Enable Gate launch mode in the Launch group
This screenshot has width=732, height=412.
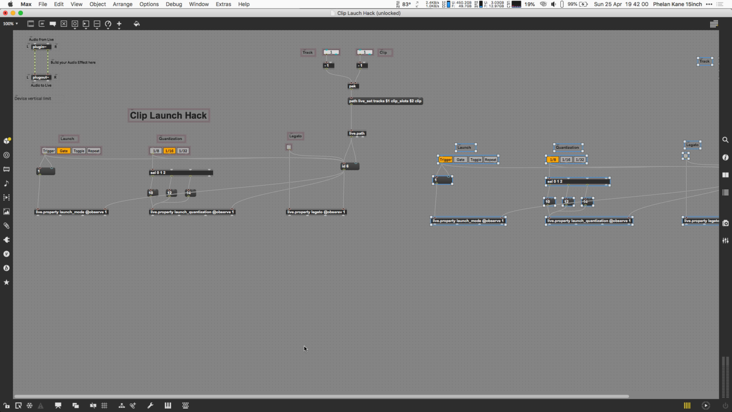coord(63,151)
